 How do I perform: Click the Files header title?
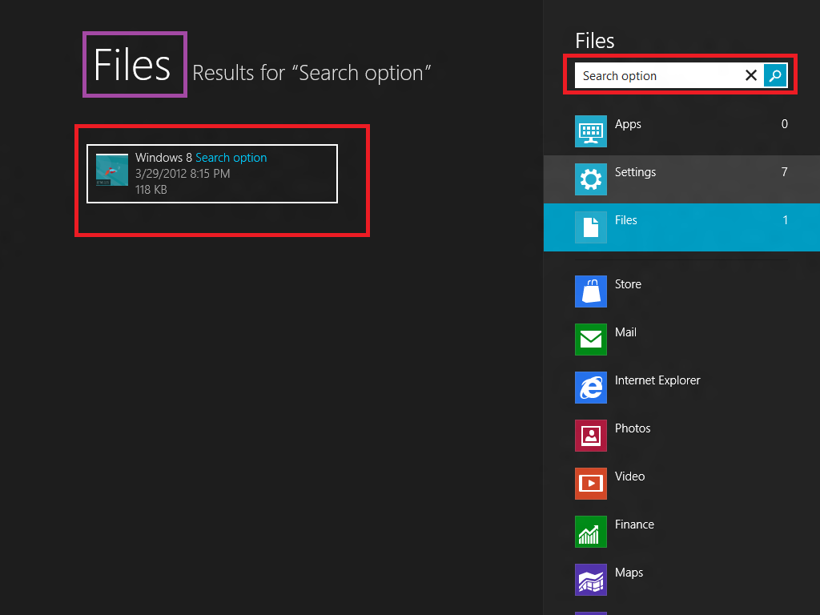click(x=133, y=65)
